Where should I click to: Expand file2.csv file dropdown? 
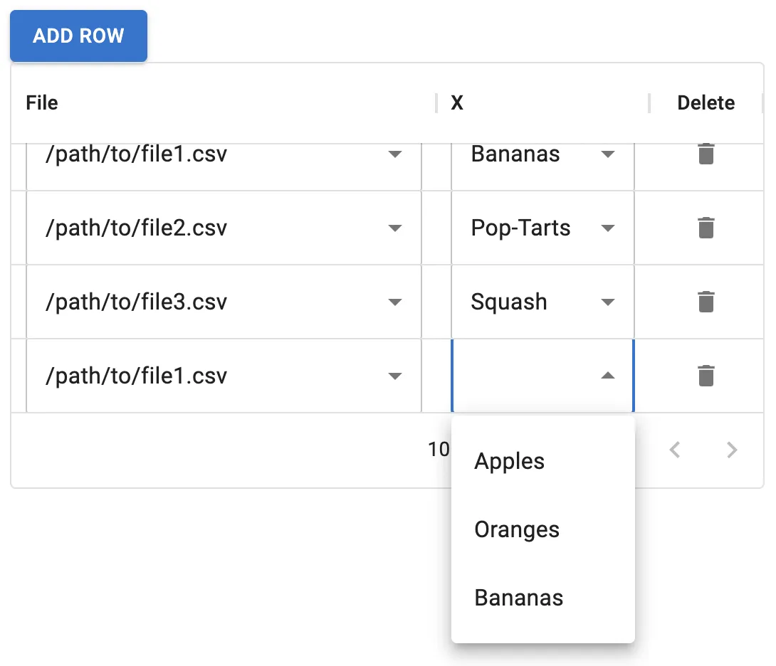[395, 228]
